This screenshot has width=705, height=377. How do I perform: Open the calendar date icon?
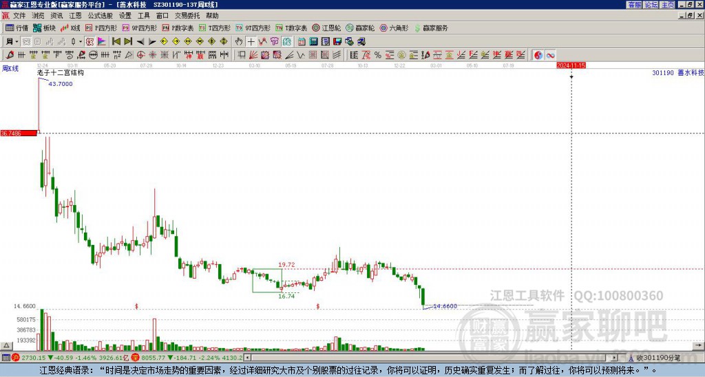302,42
